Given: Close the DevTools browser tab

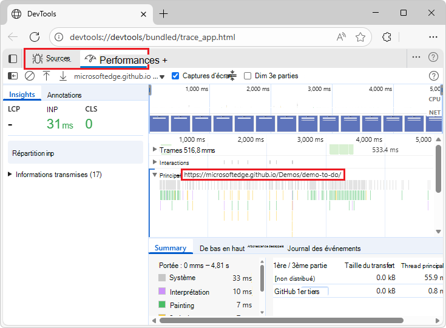Looking at the screenshot, I should click(x=144, y=14).
